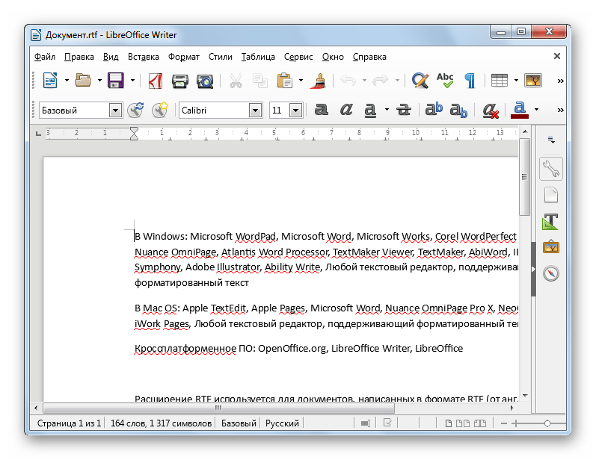Viewport: 596px width, 460px height.
Task: Click the Undo arrow icon
Action: point(348,81)
